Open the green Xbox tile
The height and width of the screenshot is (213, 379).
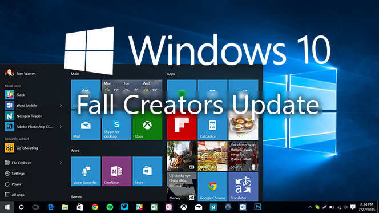pos(147,125)
